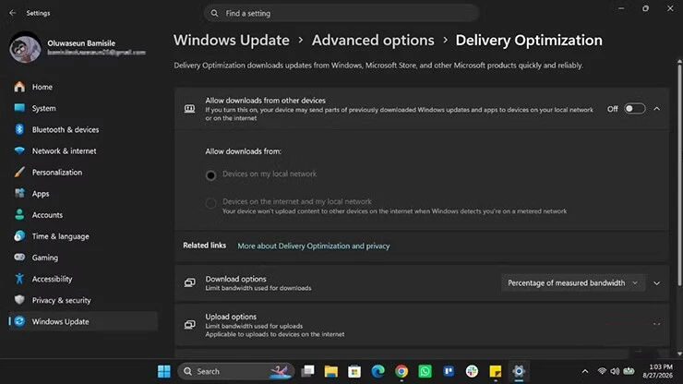The width and height of the screenshot is (683, 384).
Task: Open Sticky Notes from taskbar
Action: coord(496,371)
